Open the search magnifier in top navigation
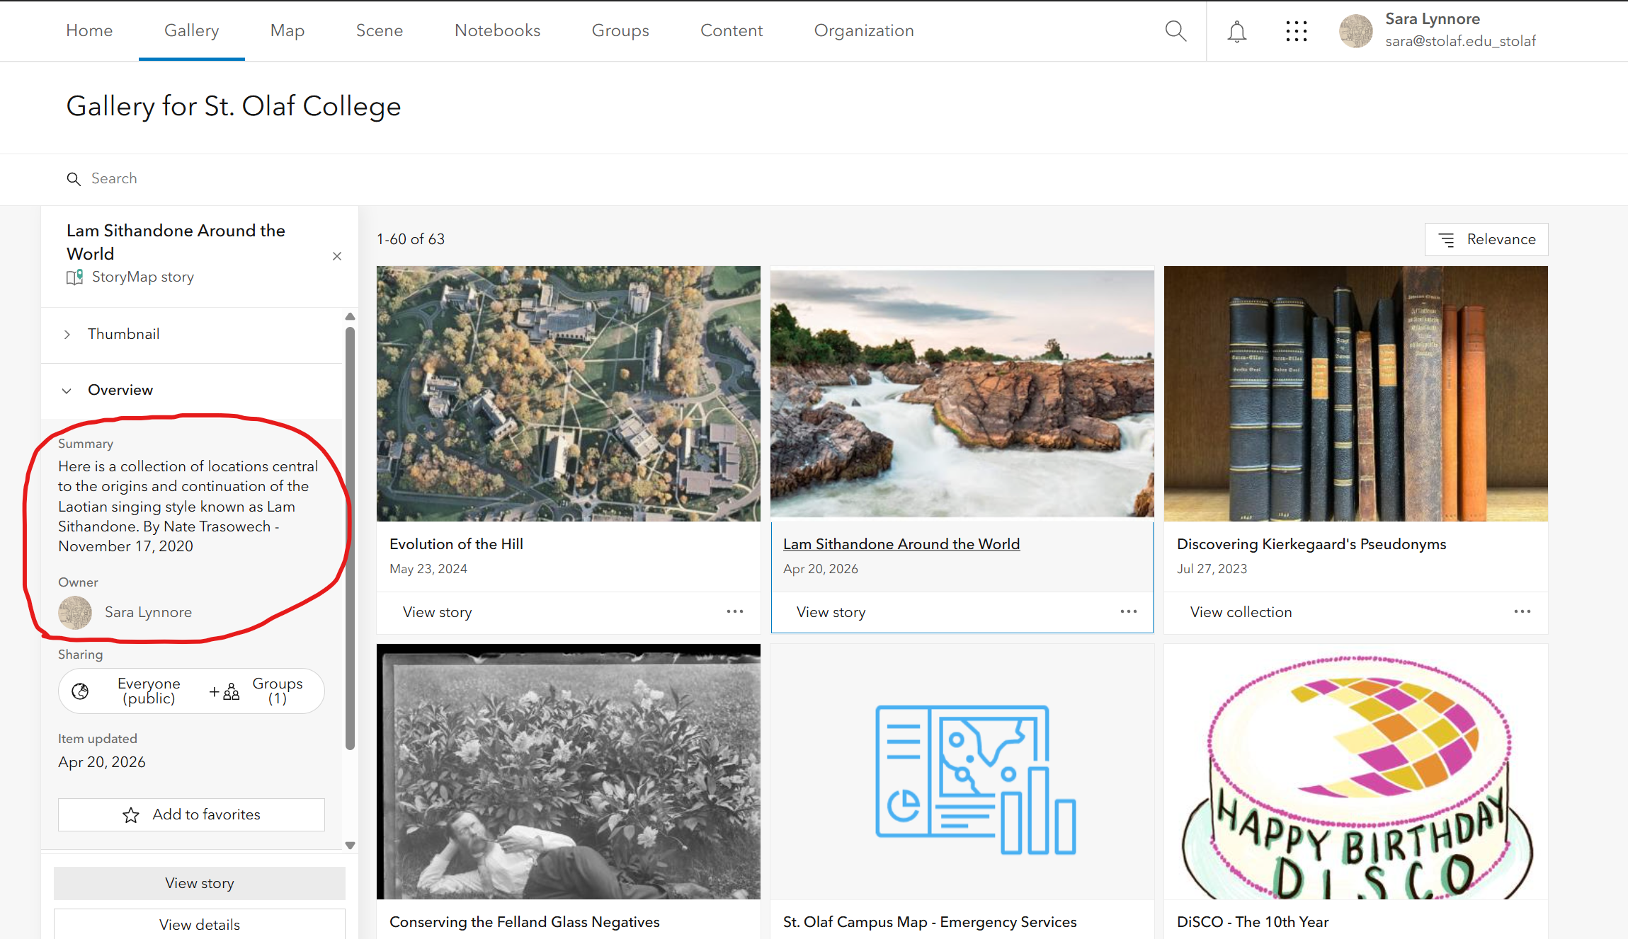Viewport: 1628px width, 939px height. [1176, 30]
